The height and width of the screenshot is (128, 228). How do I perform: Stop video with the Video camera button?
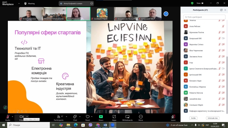21,117
